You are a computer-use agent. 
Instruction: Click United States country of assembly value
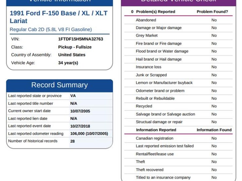click(72, 55)
